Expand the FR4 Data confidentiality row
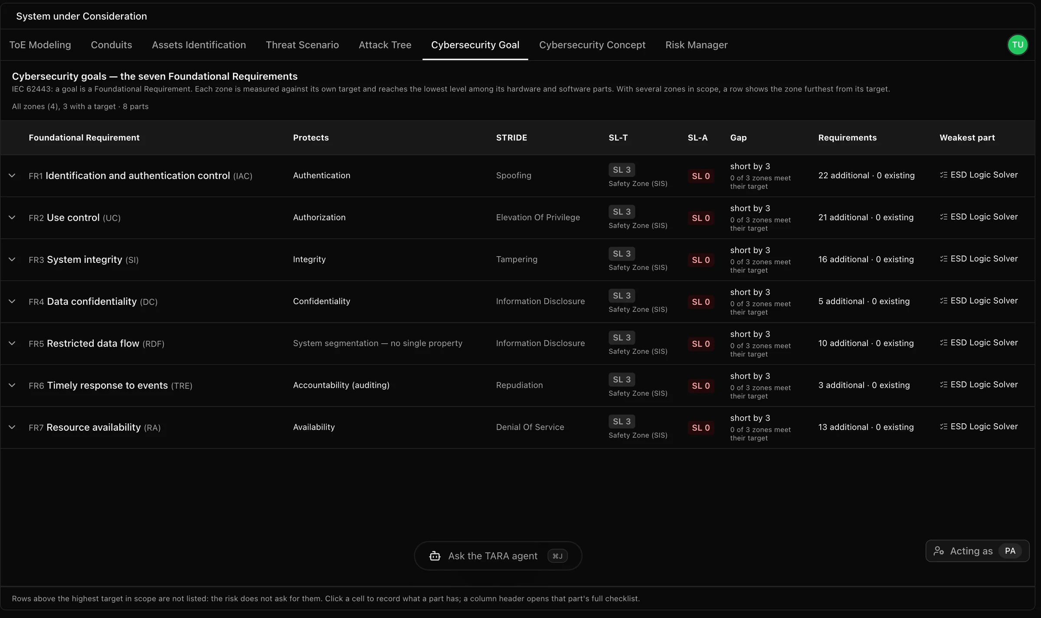The width and height of the screenshot is (1041, 618). pos(12,301)
